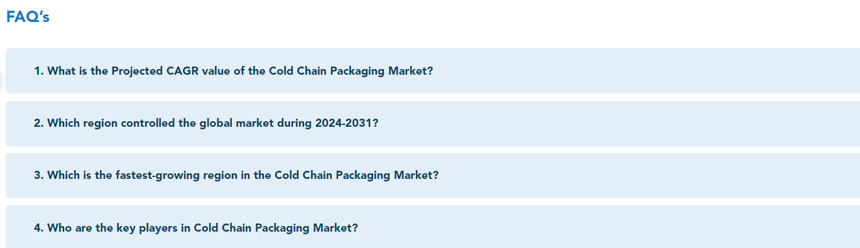Viewport: 860px width, 248px height.
Task: Toggle the third FAQ accordion panel
Action: (433, 175)
